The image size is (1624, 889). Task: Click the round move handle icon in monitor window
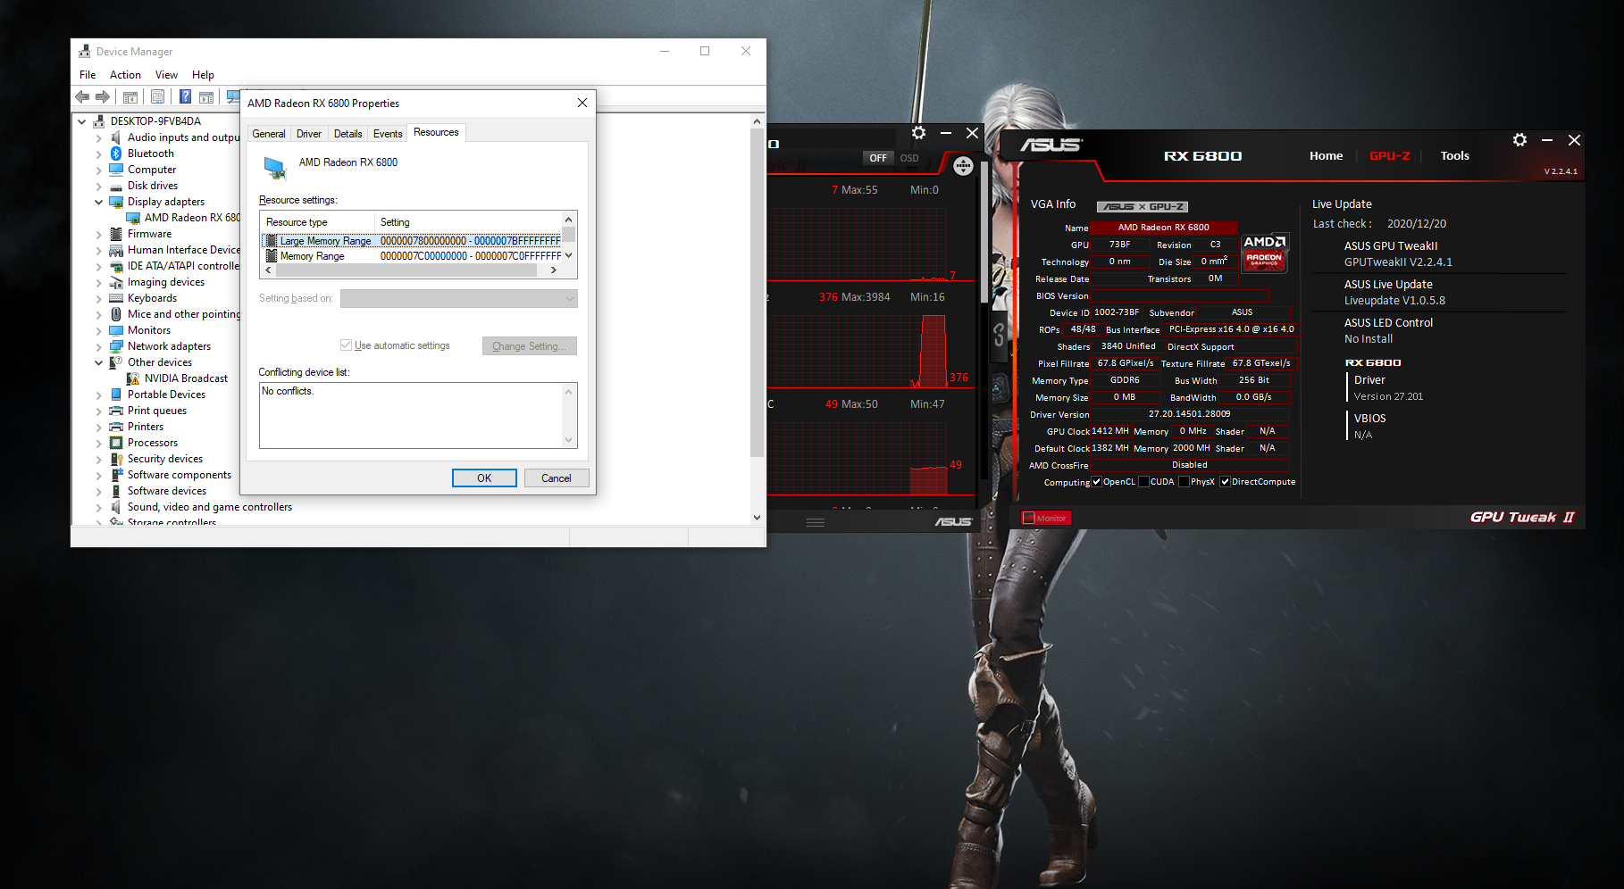[x=963, y=166]
